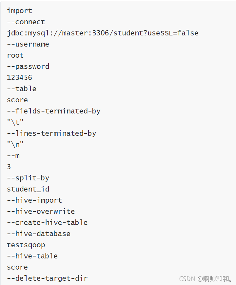Click the student_id column name
This screenshot has height=285, width=236.
(x=28, y=189)
